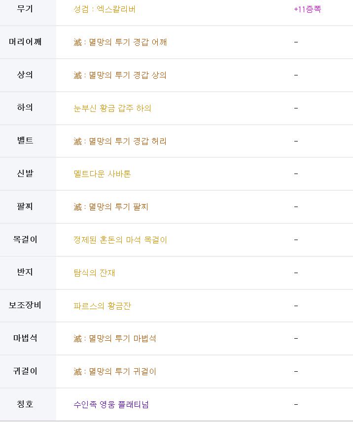Image resolution: width=353 pixels, height=423 pixels.
Task: Open the 성검 : 엑스칼리버 weapon item
Action: point(105,9)
